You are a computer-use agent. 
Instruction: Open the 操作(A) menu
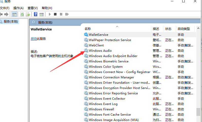pyautogui.click(x=19, y=8)
